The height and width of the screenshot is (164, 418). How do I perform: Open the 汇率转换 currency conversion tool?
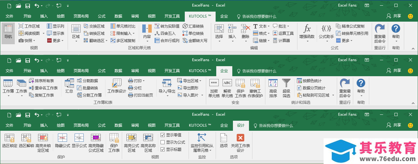coord(193,26)
